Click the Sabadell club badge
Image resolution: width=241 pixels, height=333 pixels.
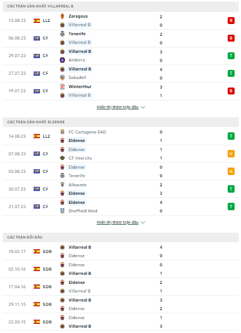click(x=62, y=78)
